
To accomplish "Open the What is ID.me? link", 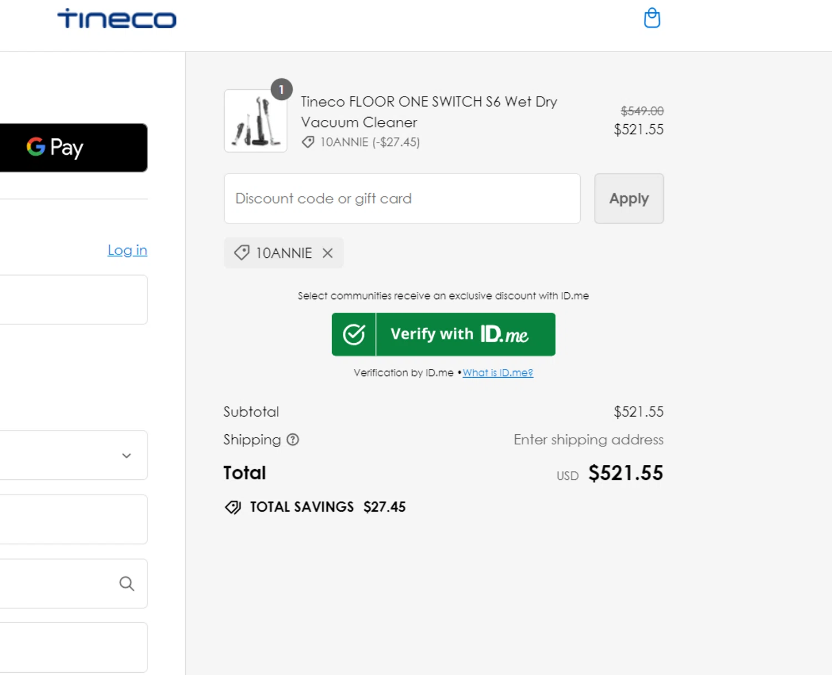I will point(498,373).
